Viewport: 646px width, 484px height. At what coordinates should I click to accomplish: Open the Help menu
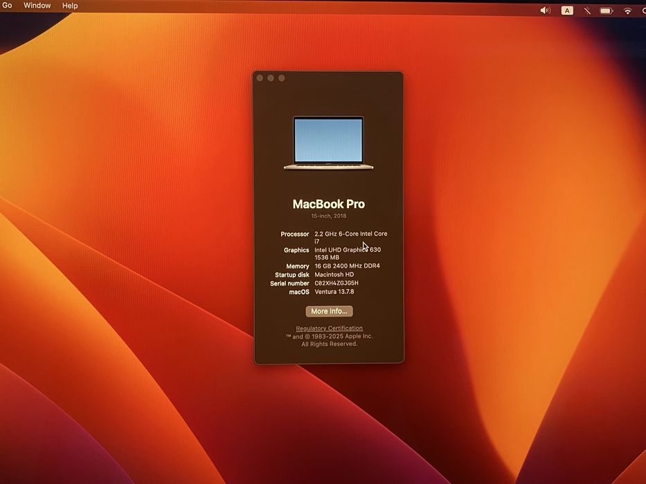[x=70, y=6]
